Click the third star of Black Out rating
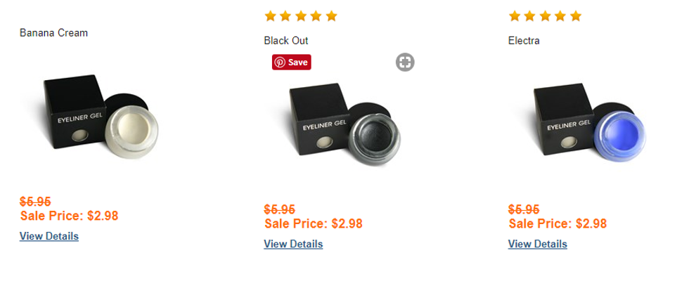This screenshot has width=689, height=281. coord(301,15)
